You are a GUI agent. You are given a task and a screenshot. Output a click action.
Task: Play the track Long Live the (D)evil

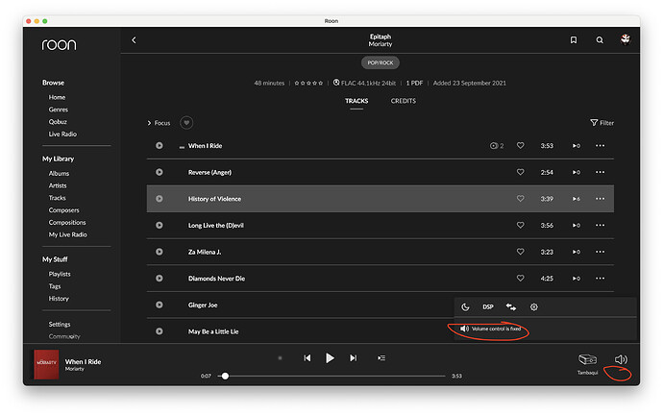159,225
